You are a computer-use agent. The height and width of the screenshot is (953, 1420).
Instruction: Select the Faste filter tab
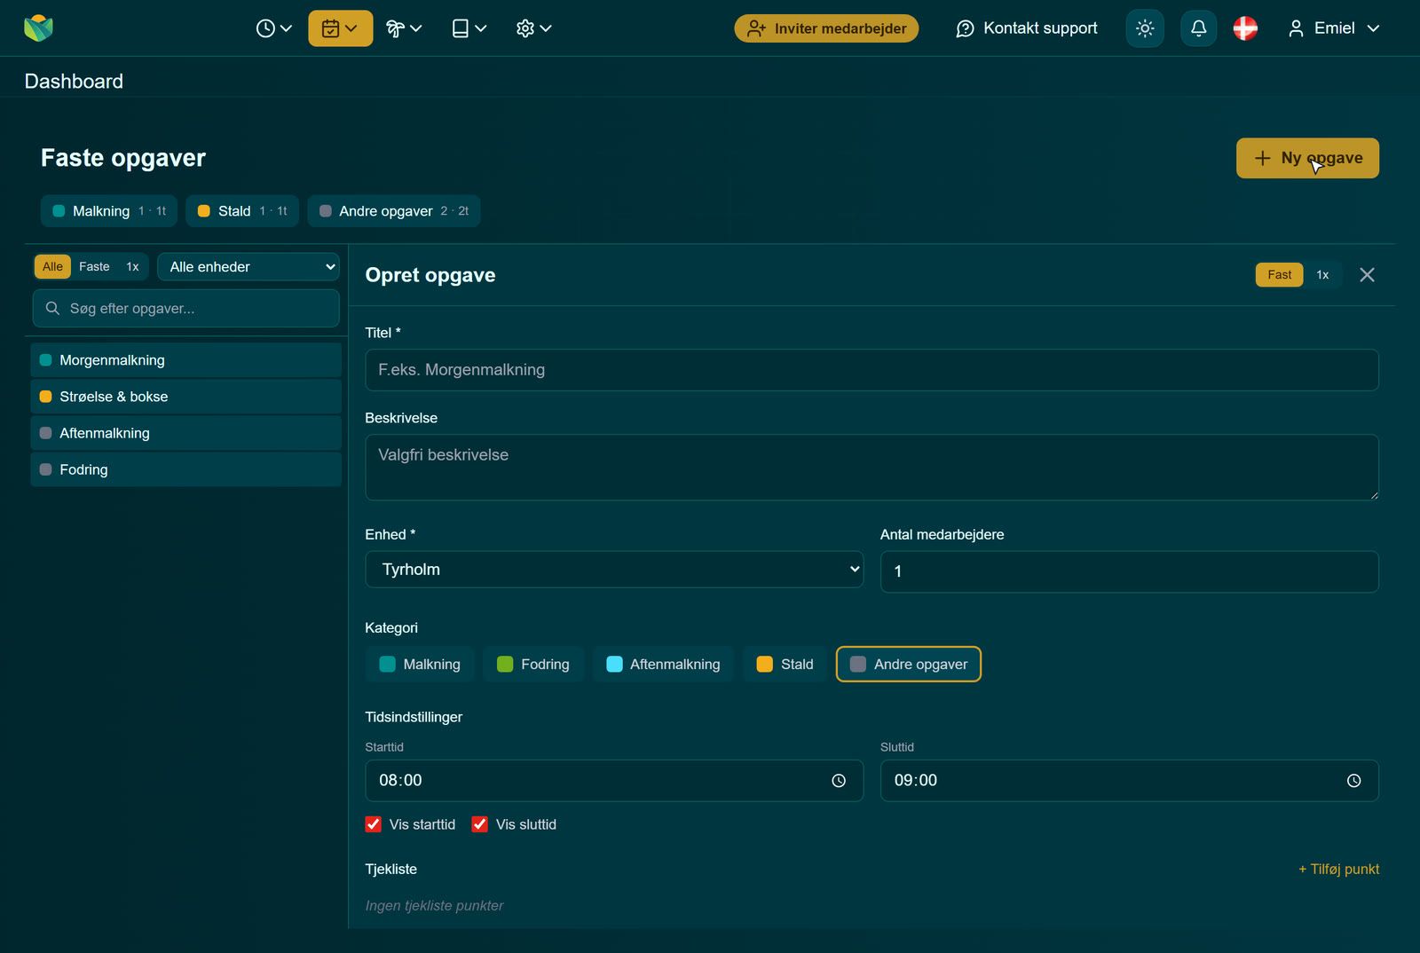click(x=94, y=267)
